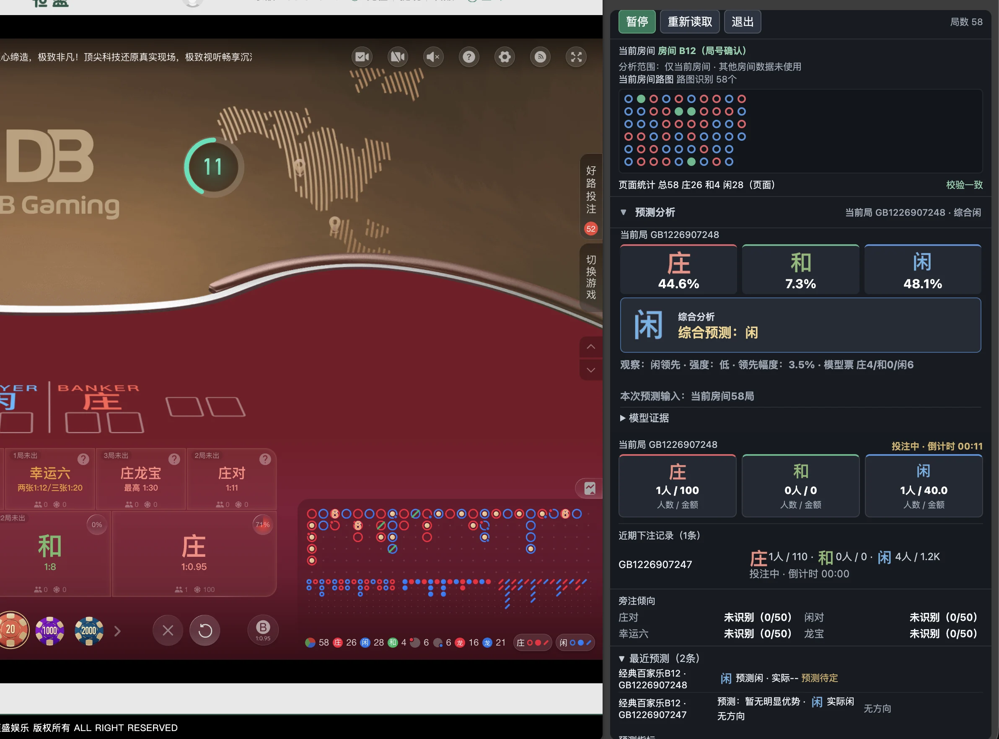The height and width of the screenshot is (739, 999).
Task: Cancel bets with the X button
Action: 168,630
